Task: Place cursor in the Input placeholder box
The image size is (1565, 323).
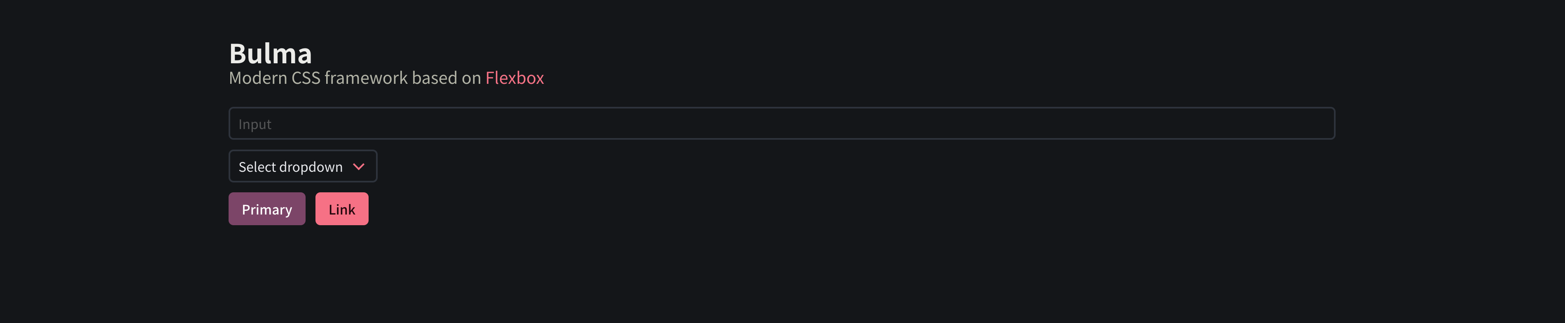Action: [781, 123]
